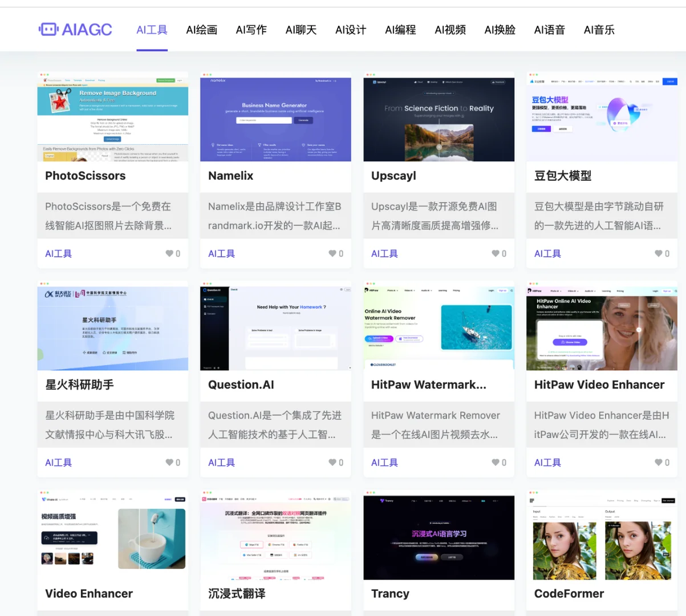Click the Upscayl preview screenshot

[x=439, y=118]
